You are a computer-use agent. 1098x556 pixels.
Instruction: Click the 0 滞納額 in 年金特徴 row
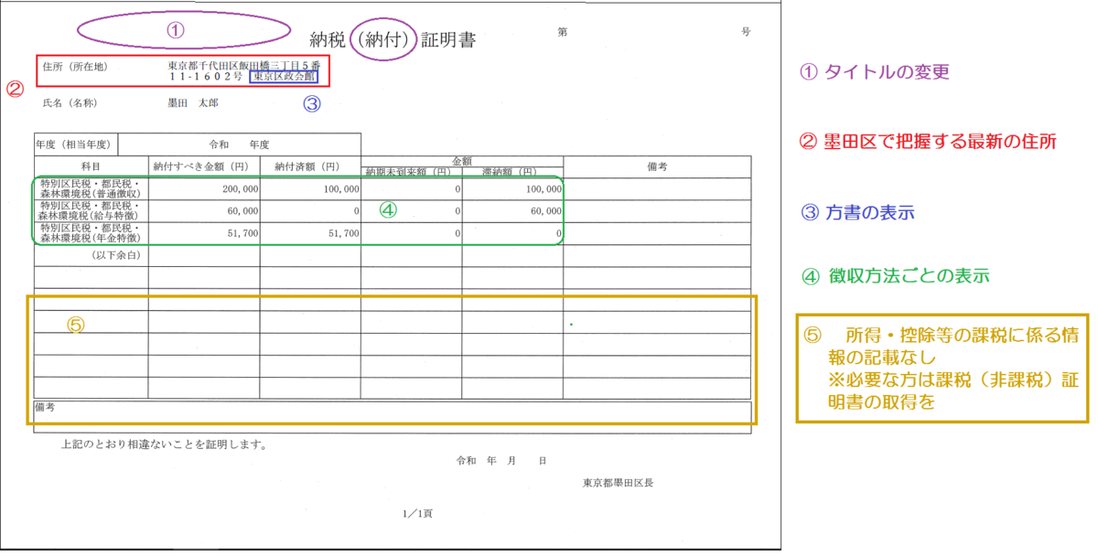(557, 233)
